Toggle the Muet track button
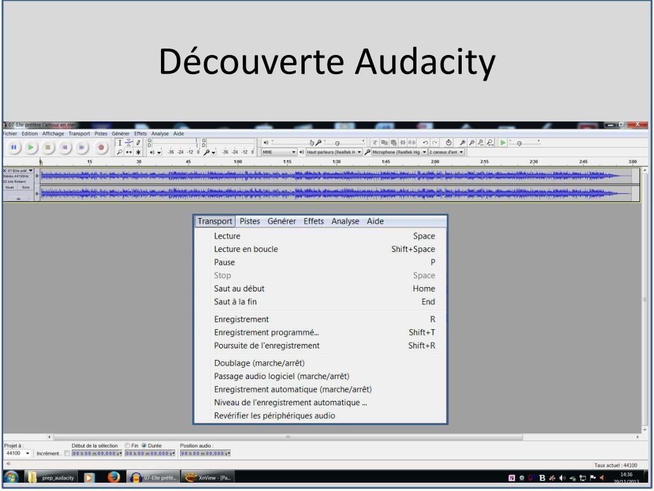Viewport: 654px width, 491px height. tap(10, 187)
